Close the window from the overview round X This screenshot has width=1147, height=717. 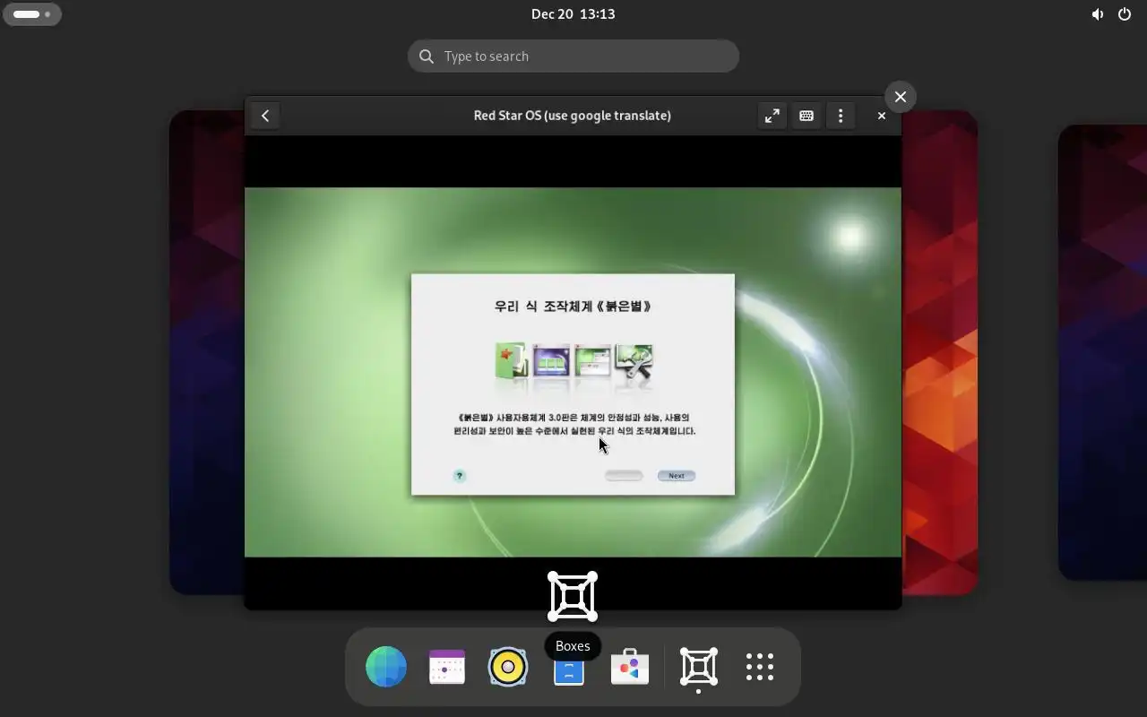tap(901, 97)
